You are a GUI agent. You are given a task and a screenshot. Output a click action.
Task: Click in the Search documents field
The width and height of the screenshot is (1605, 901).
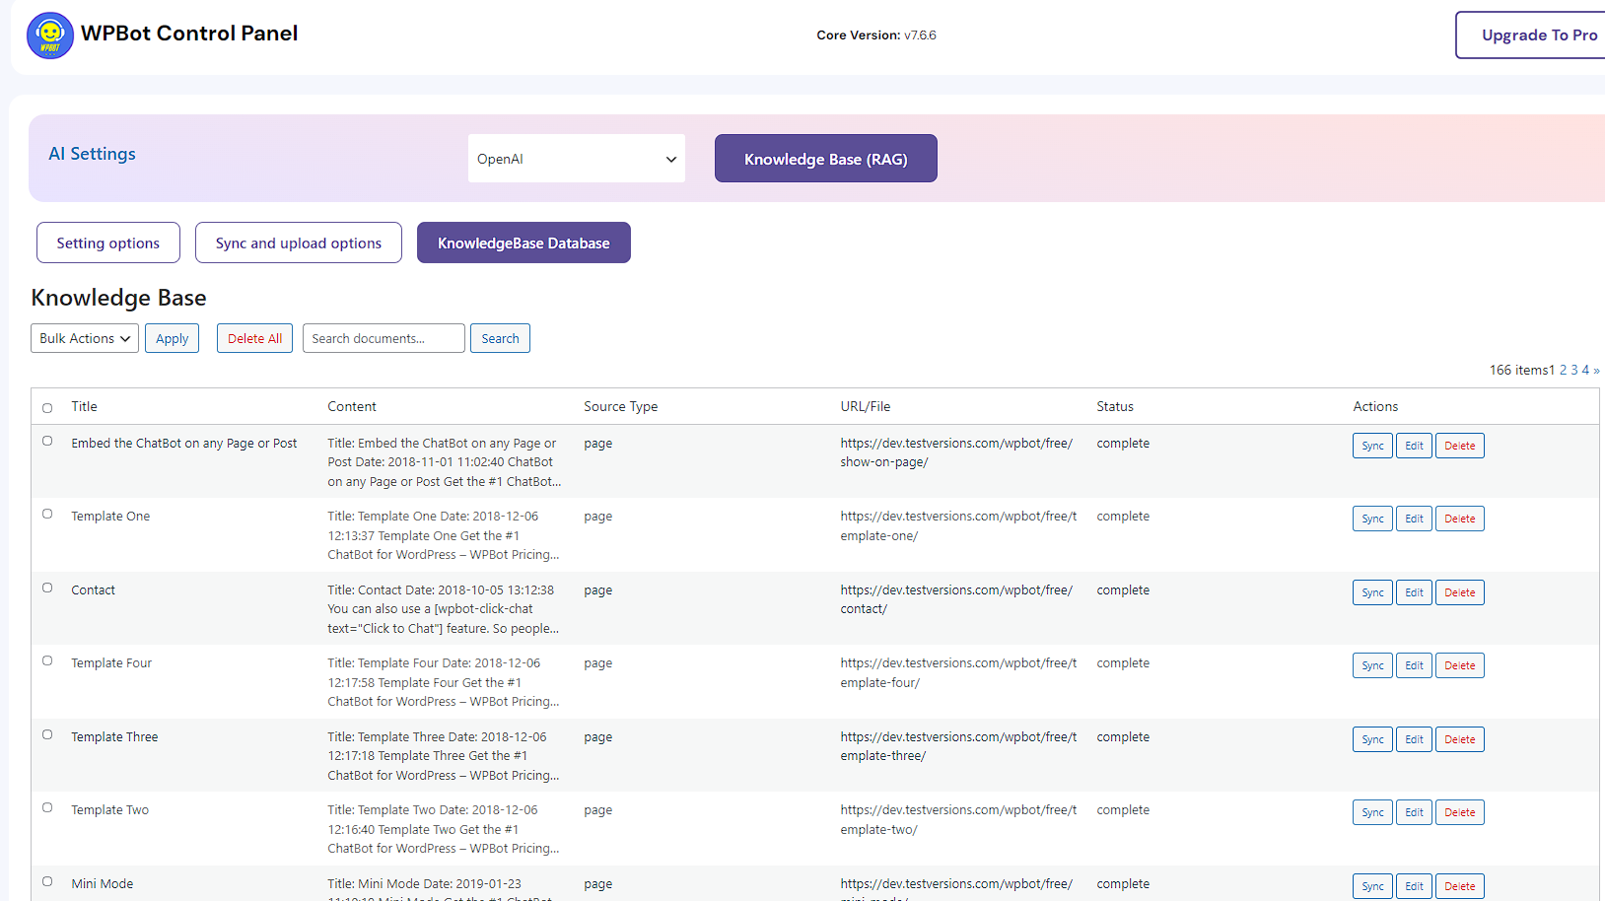(384, 338)
